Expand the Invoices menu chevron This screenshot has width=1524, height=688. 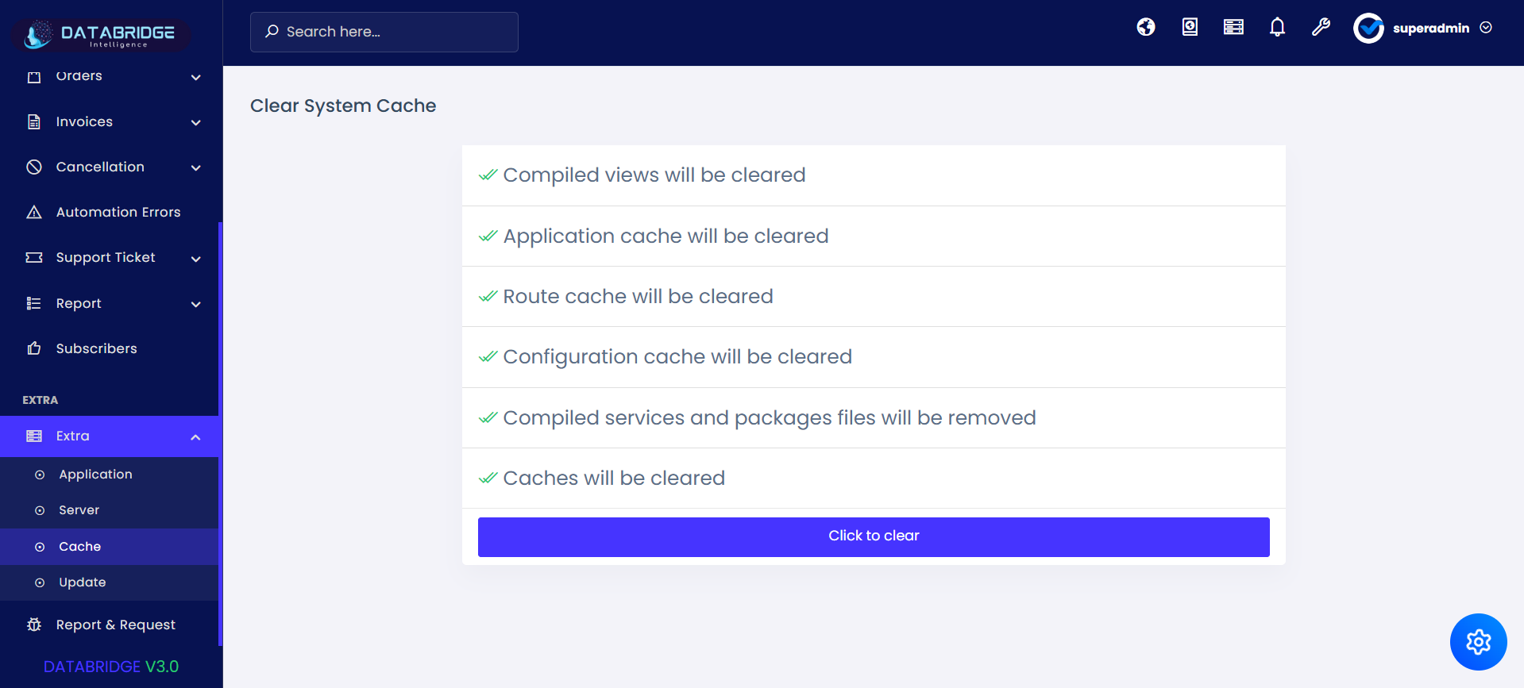click(x=196, y=122)
